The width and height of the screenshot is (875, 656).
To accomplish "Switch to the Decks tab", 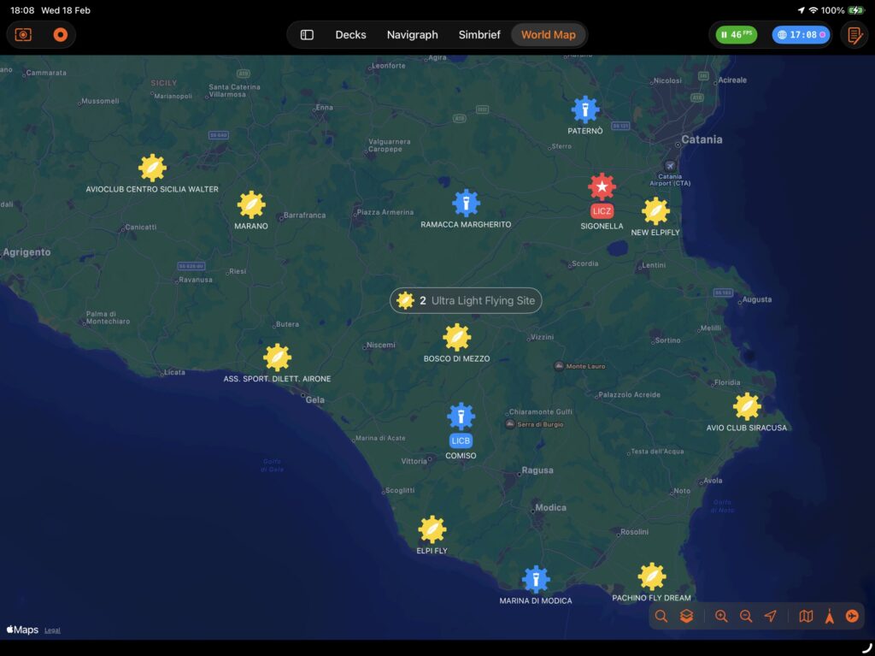I will click(350, 35).
